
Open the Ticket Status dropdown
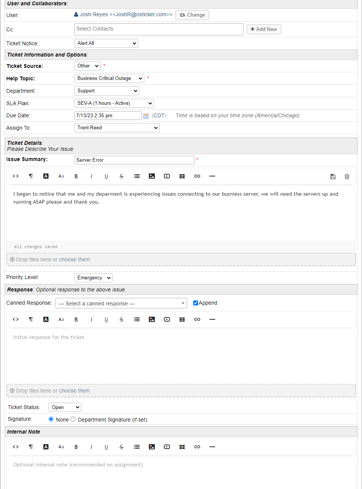click(64, 407)
